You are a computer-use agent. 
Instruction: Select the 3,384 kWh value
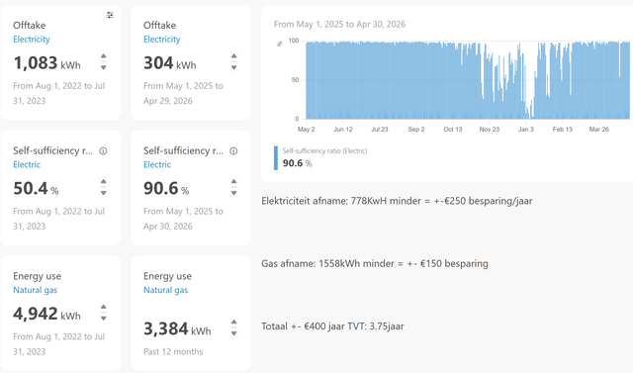177,329
